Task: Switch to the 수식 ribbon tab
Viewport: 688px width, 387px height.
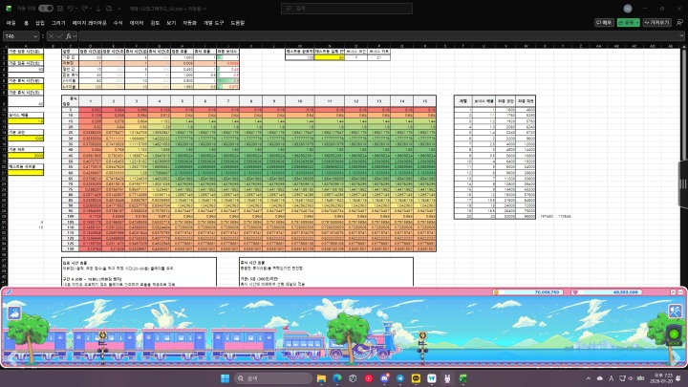Action: point(118,21)
